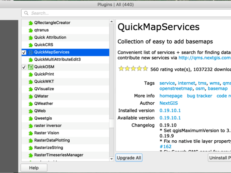Select QWater in the plugin list

tap(65, 96)
